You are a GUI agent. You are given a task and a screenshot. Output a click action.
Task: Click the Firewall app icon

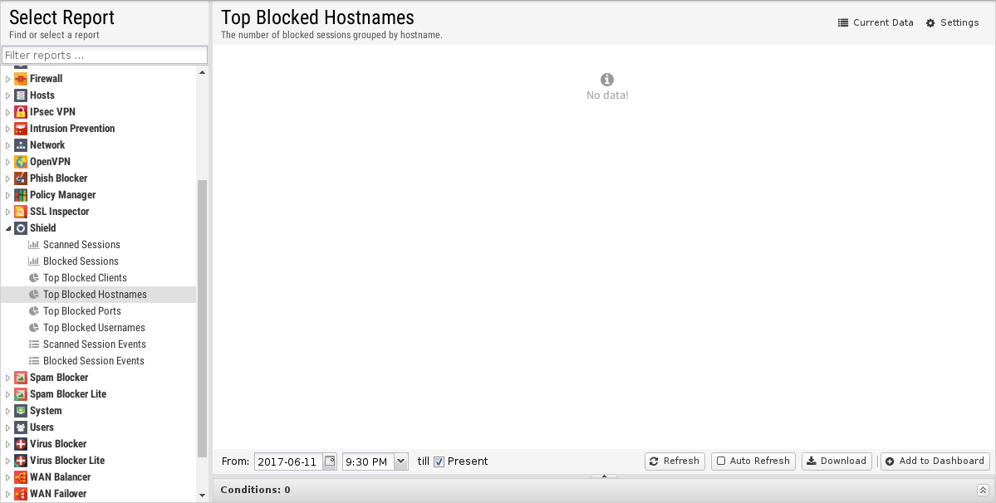click(x=20, y=79)
